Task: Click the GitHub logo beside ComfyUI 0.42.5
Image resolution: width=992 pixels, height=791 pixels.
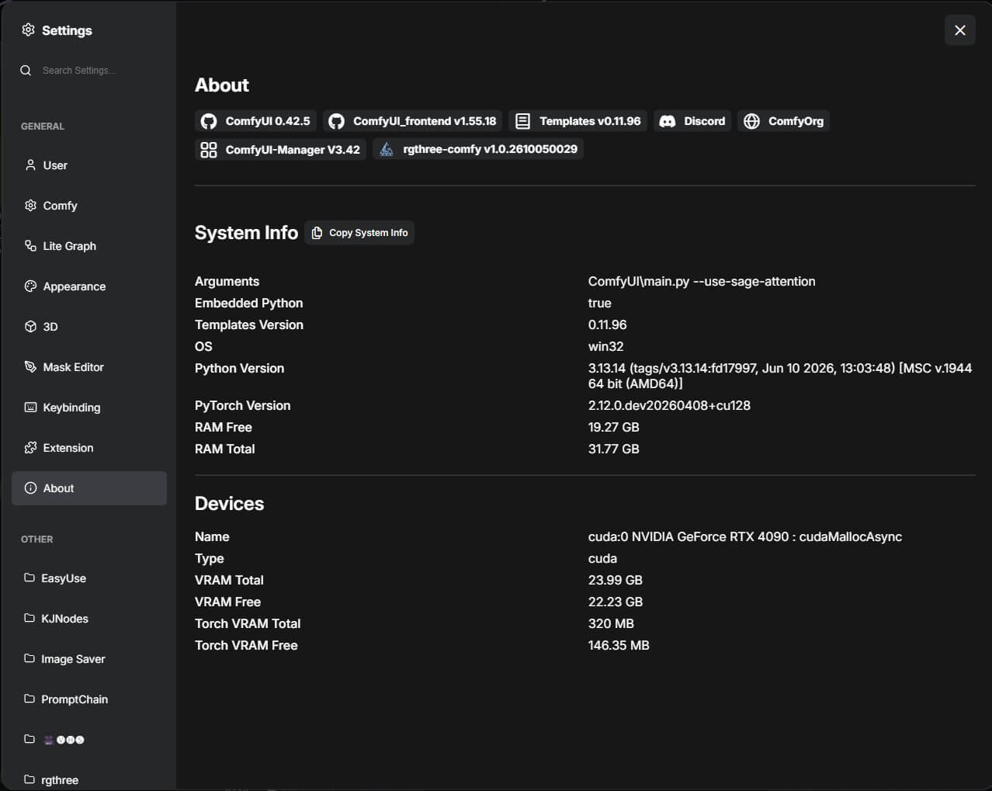Action: click(208, 121)
